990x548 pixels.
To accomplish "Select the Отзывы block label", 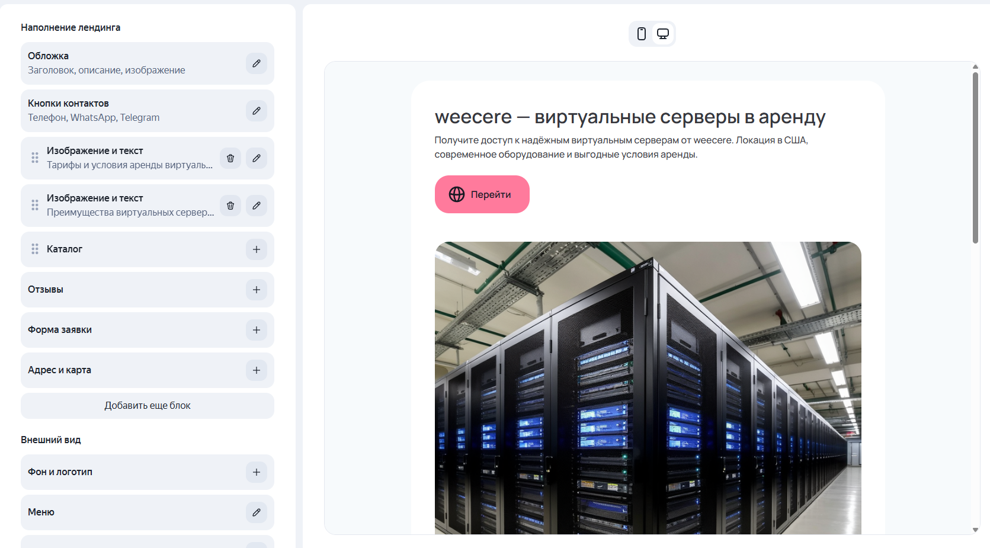I will pos(46,290).
